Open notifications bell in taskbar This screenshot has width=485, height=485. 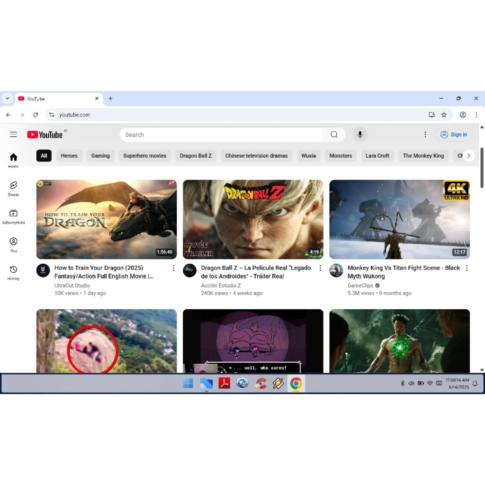(475, 384)
